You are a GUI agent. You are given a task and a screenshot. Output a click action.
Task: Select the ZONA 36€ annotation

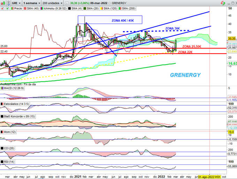pos(173,28)
